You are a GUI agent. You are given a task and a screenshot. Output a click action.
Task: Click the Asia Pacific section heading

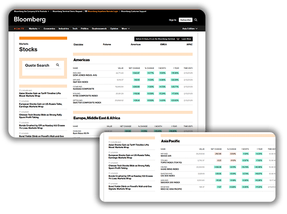click(x=170, y=141)
